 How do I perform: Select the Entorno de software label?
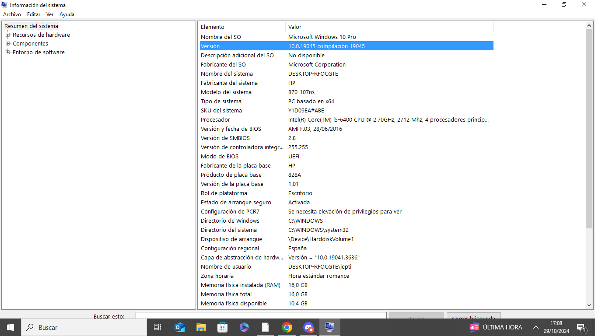click(38, 52)
